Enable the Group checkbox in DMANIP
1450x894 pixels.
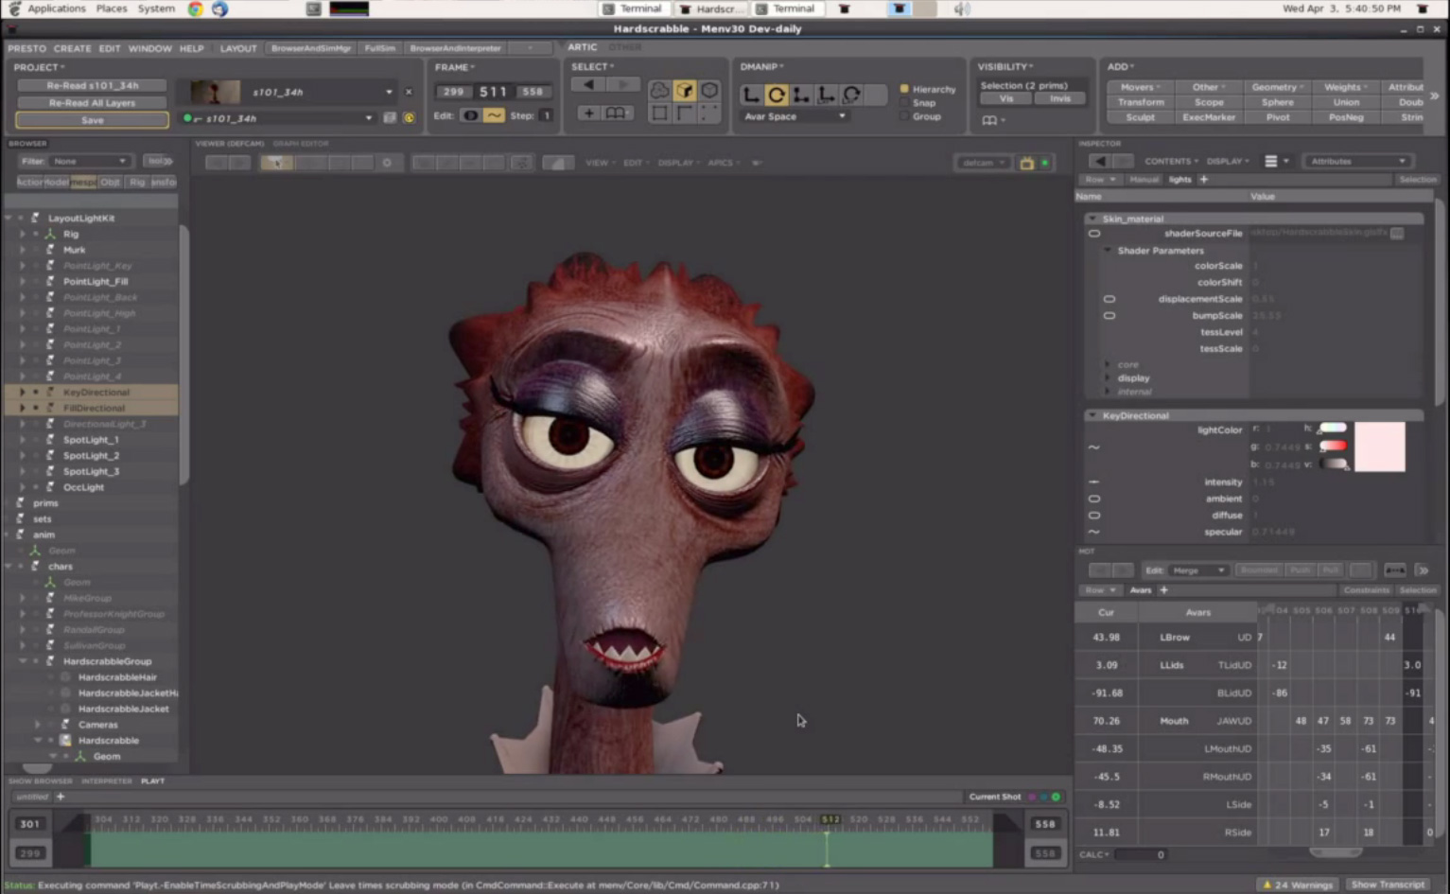tap(905, 116)
